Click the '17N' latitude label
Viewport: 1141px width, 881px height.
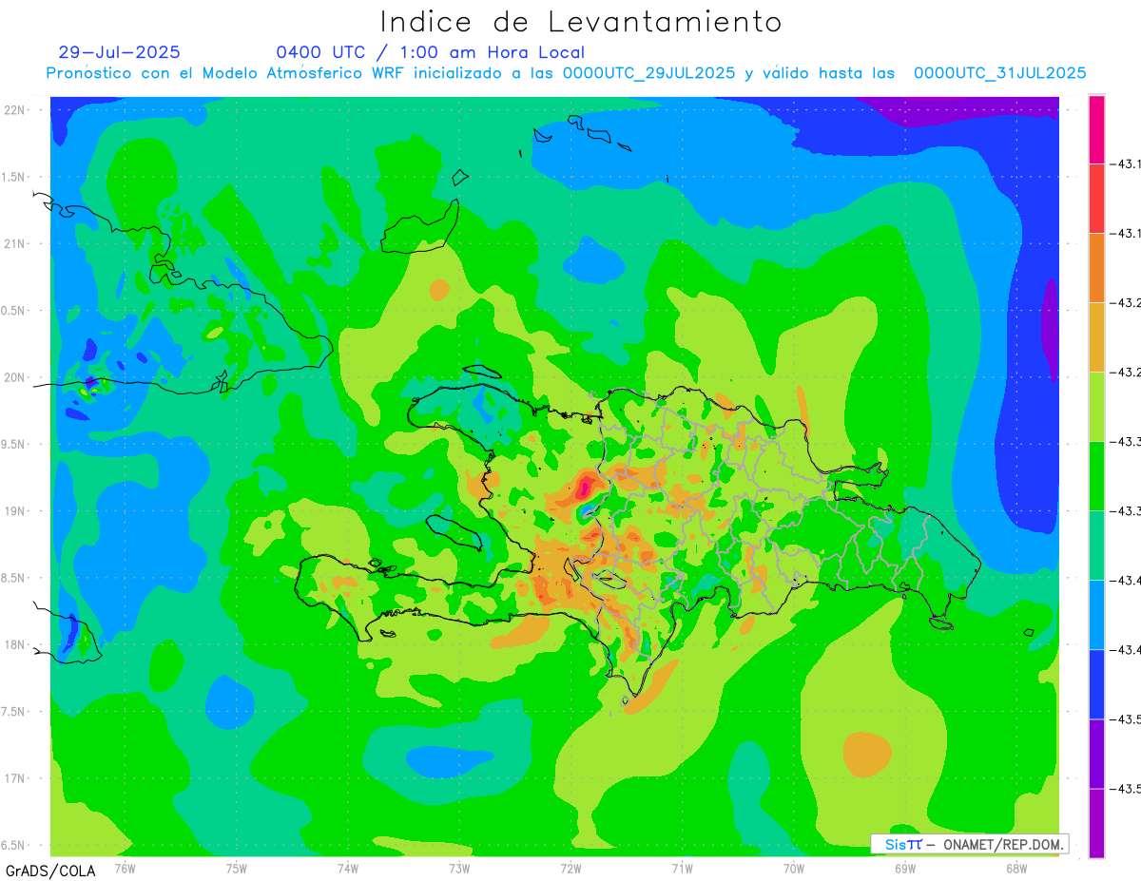tap(15, 778)
